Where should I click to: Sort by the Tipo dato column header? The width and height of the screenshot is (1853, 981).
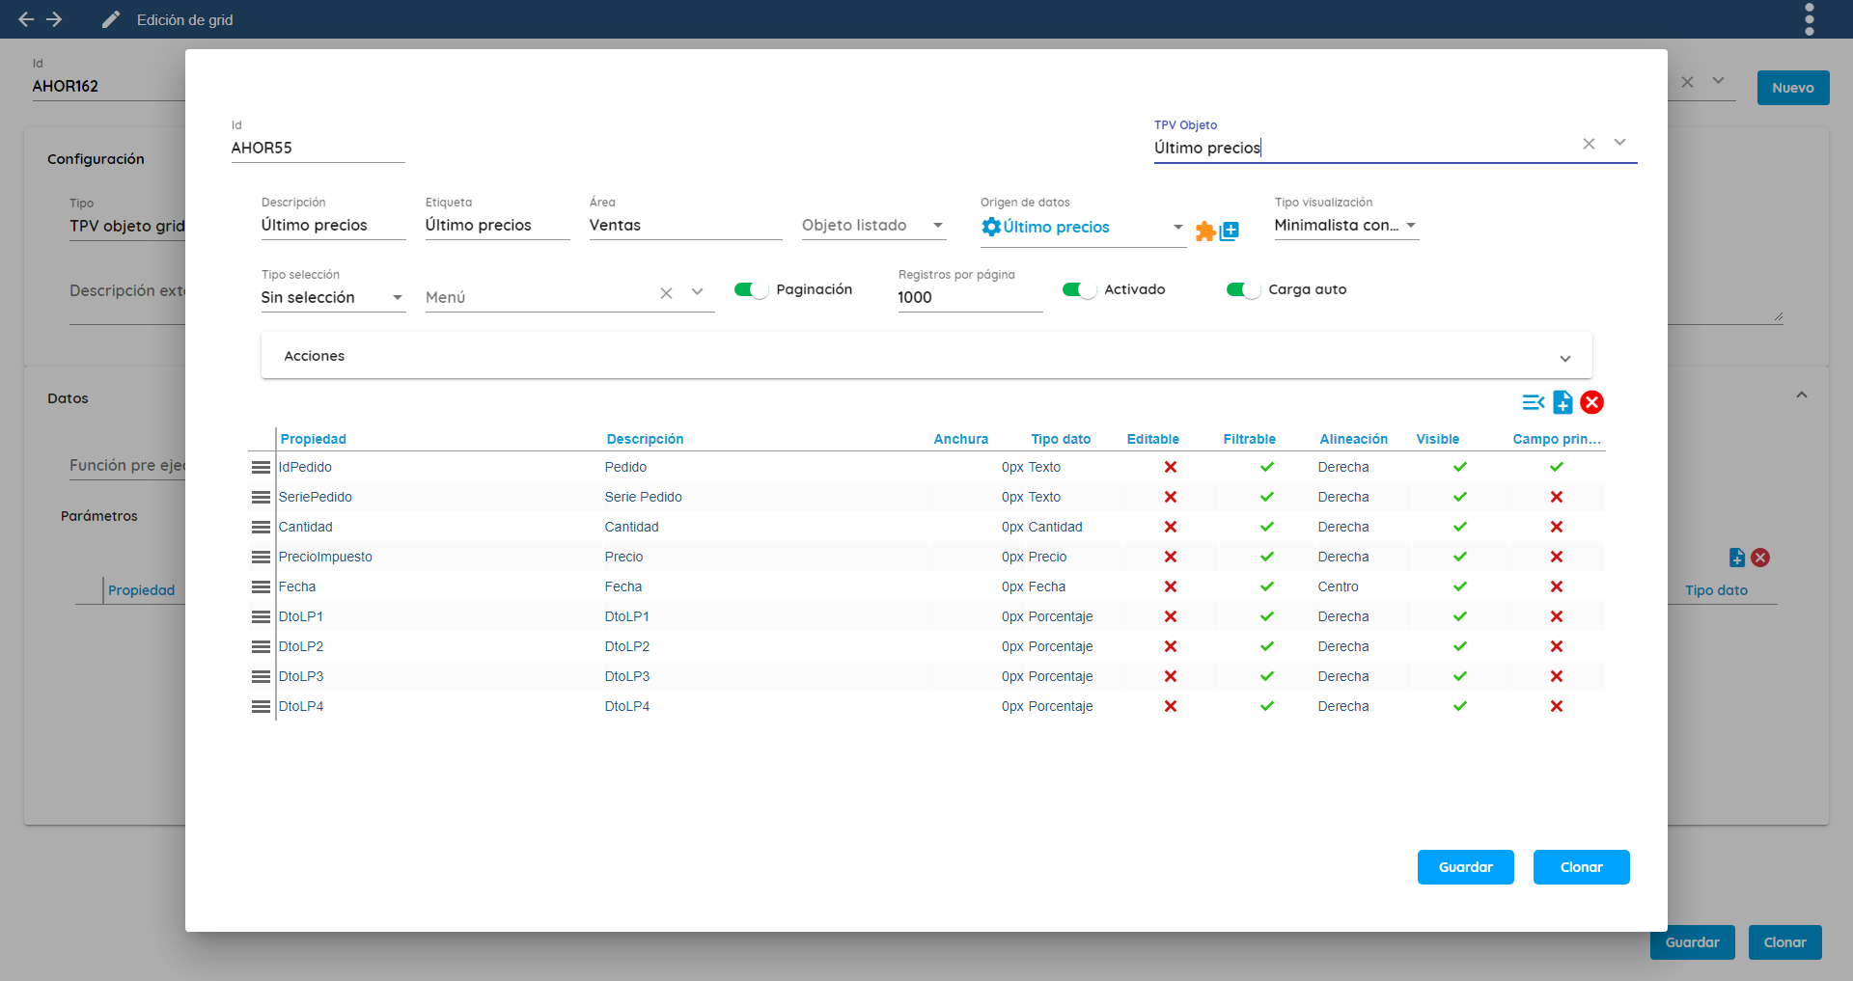pyautogui.click(x=1061, y=439)
